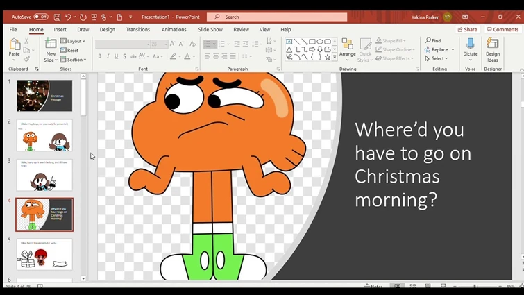Screen dimensions: 524x295
Task: Open the font size dropdown
Action: click(165, 44)
